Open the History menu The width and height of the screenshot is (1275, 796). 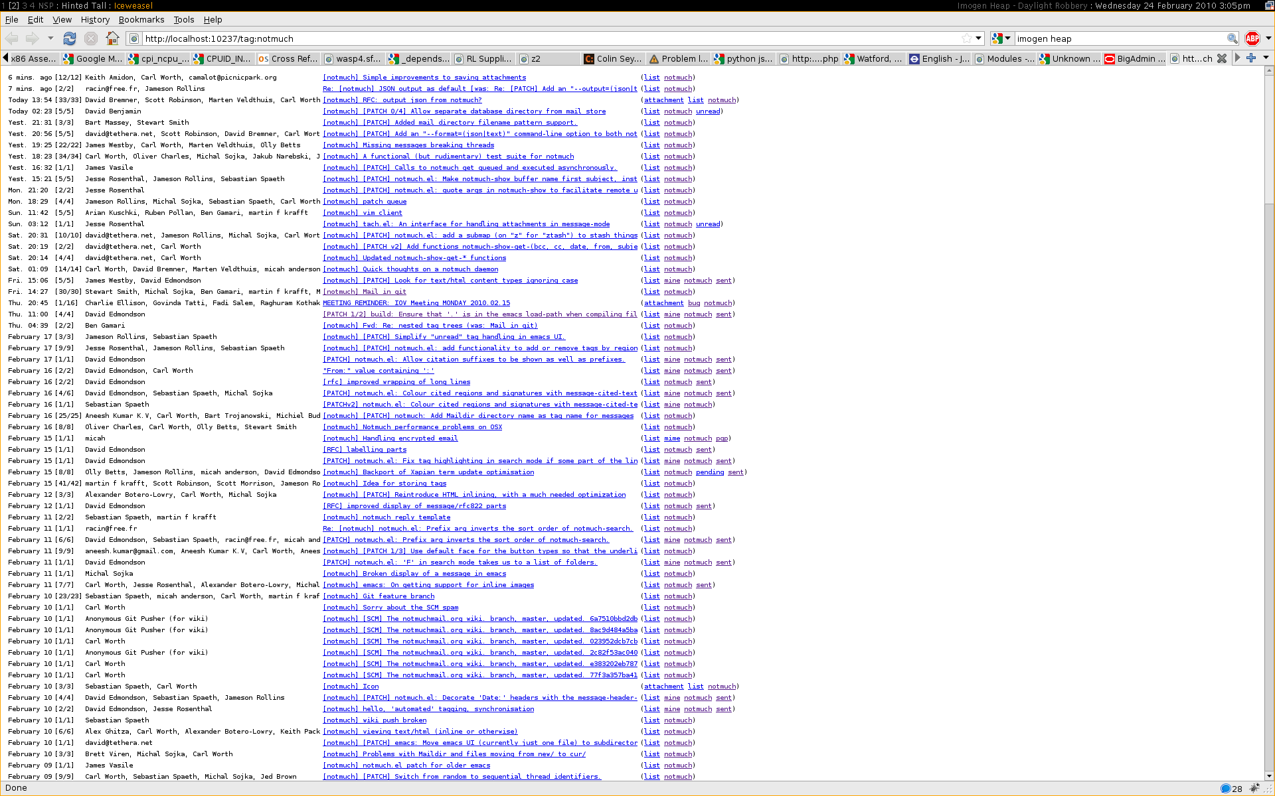coord(95,20)
